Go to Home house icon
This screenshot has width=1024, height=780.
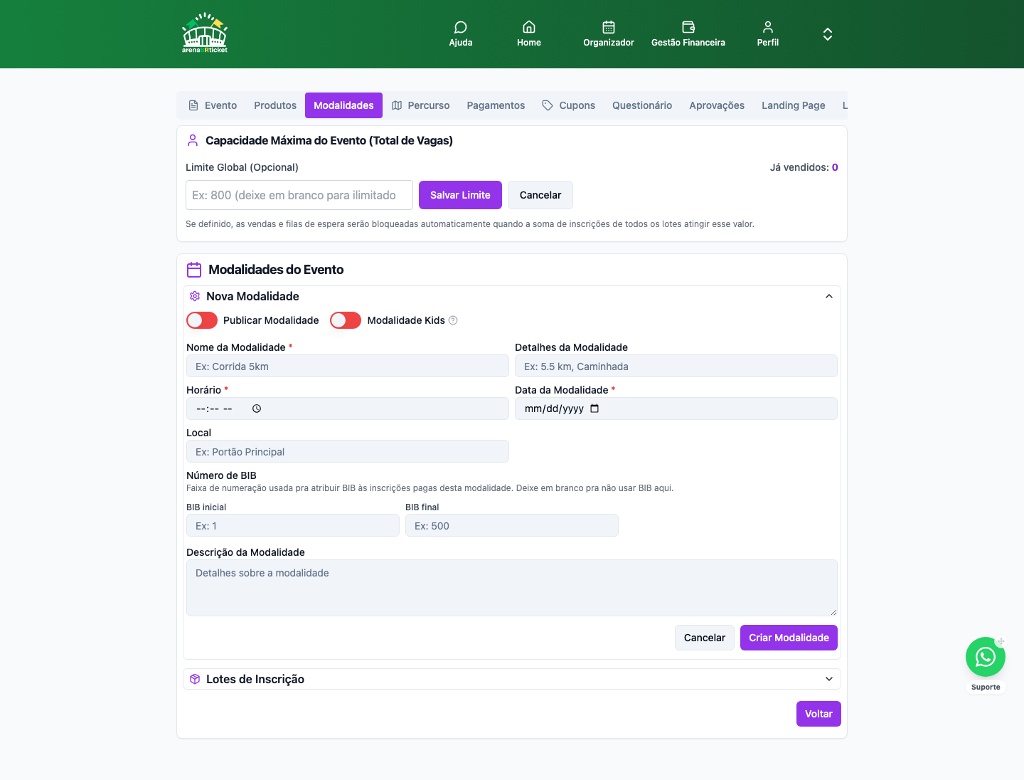[x=529, y=27]
